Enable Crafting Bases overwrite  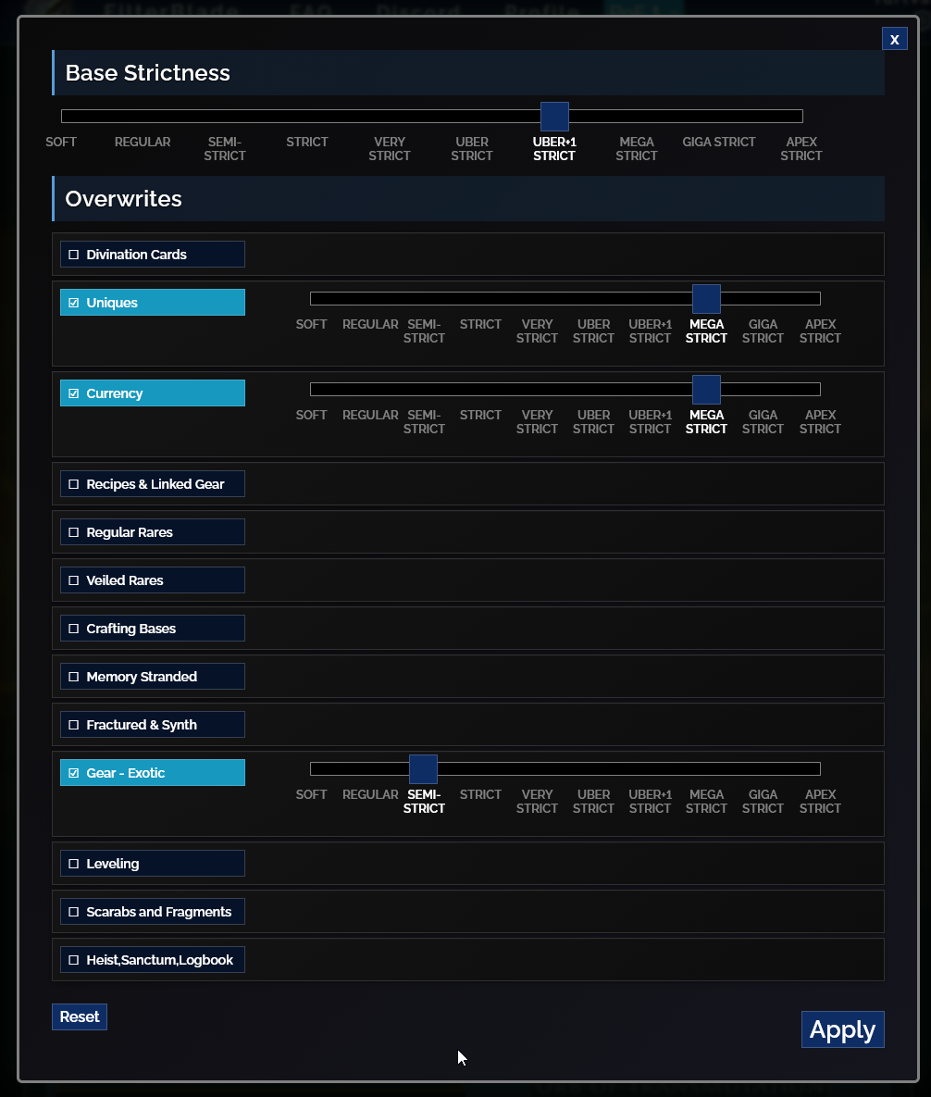[74, 629]
